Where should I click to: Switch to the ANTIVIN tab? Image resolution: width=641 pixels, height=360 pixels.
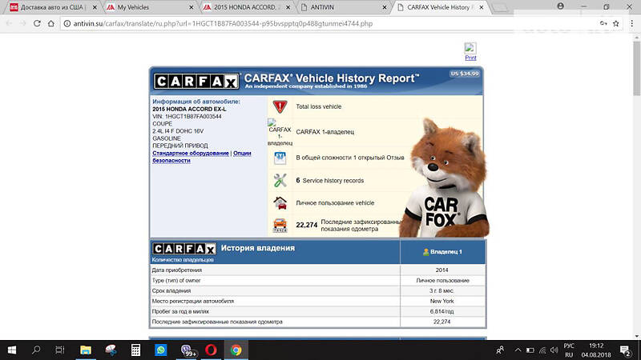[x=343, y=7]
